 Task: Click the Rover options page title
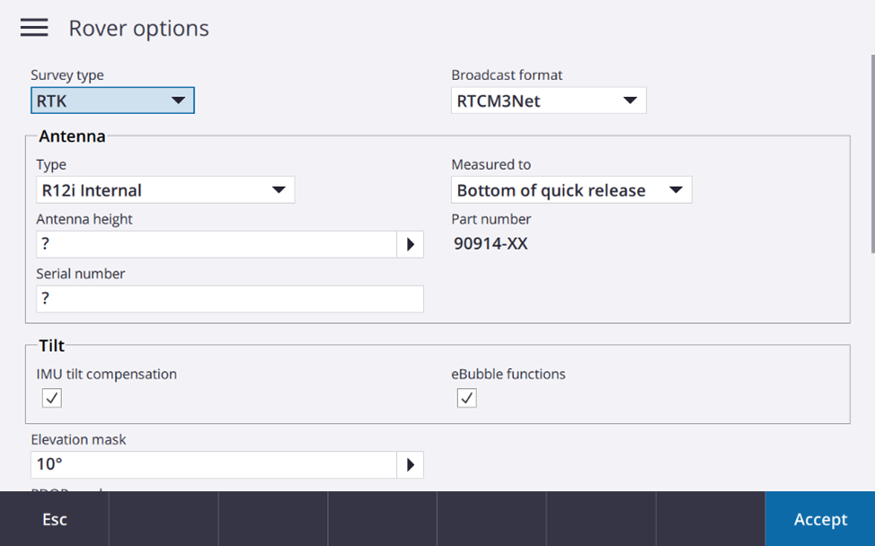(138, 29)
